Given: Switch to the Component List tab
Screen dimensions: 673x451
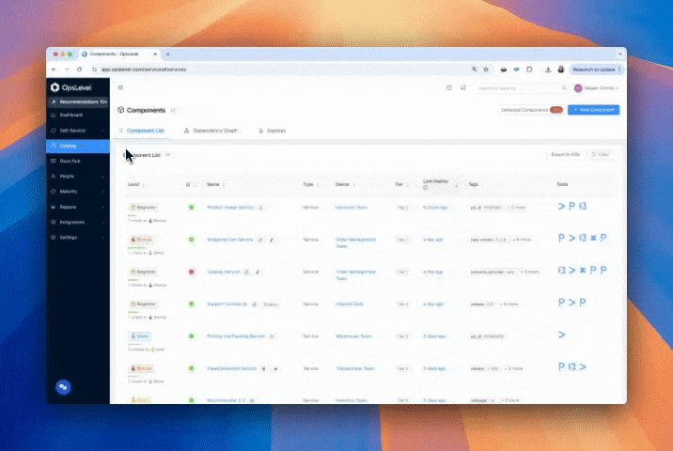Looking at the screenshot, I should point(142,131).
